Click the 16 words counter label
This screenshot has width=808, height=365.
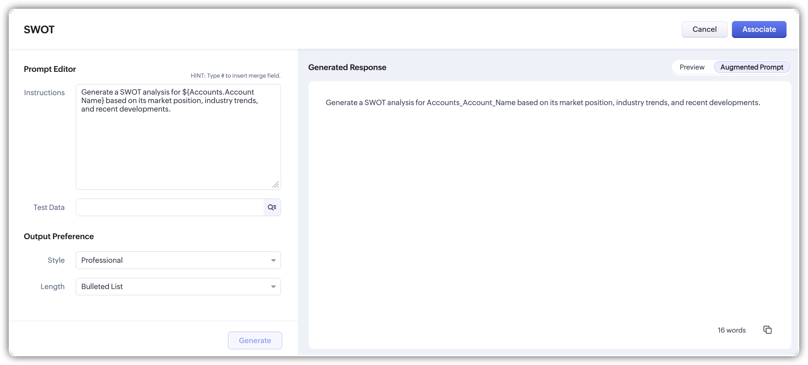[731, 330]
